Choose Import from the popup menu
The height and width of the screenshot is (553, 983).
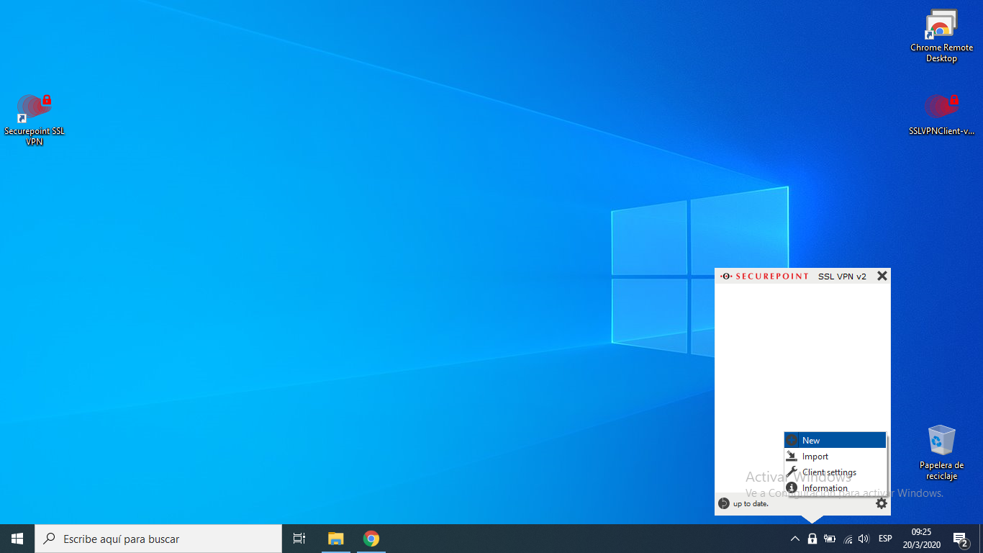(x=835, y=456)
